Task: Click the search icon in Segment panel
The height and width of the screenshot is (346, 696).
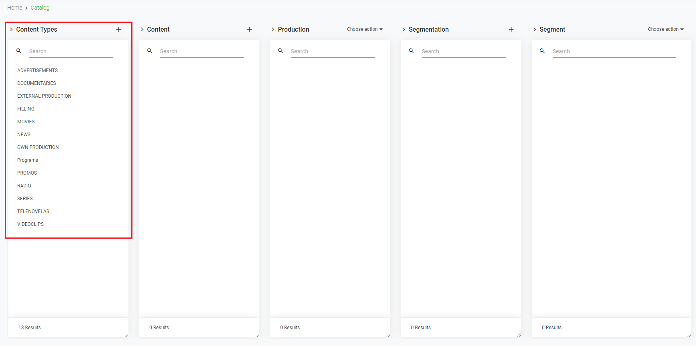Action: pyautogui.click(x=542, y=51)
